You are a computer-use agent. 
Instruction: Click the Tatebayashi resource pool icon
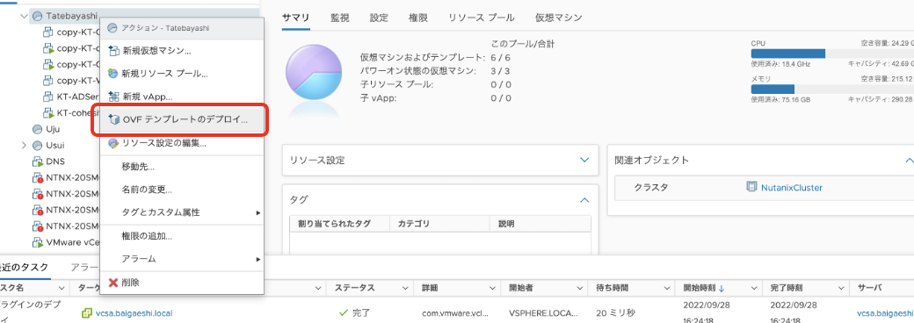click(37, 17)
